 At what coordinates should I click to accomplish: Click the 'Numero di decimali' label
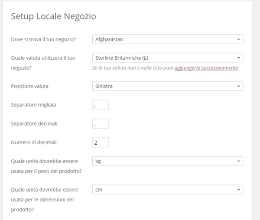tap(34, 142)
